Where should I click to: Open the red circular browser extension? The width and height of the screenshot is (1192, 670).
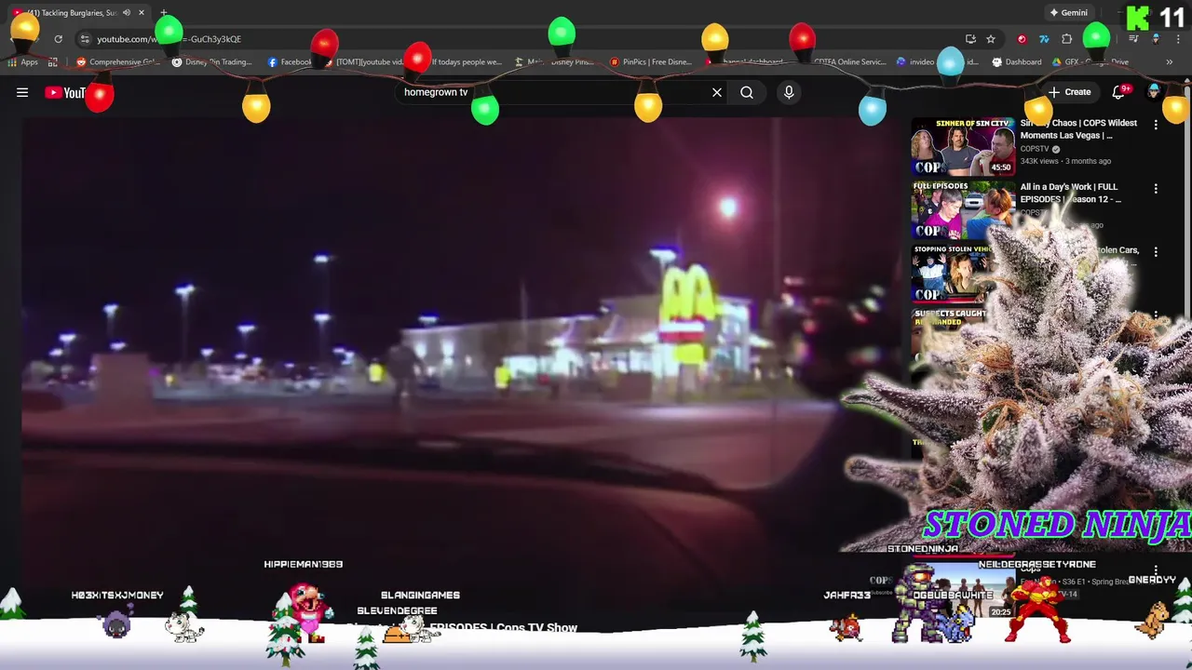click(1022, 39)
